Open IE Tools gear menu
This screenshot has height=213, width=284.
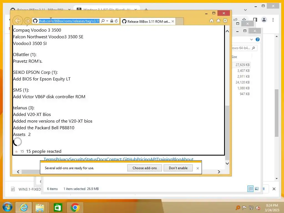point(225,21)
